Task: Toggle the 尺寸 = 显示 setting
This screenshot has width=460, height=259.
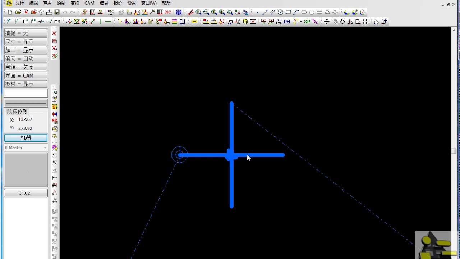Action: click(26, 42)
